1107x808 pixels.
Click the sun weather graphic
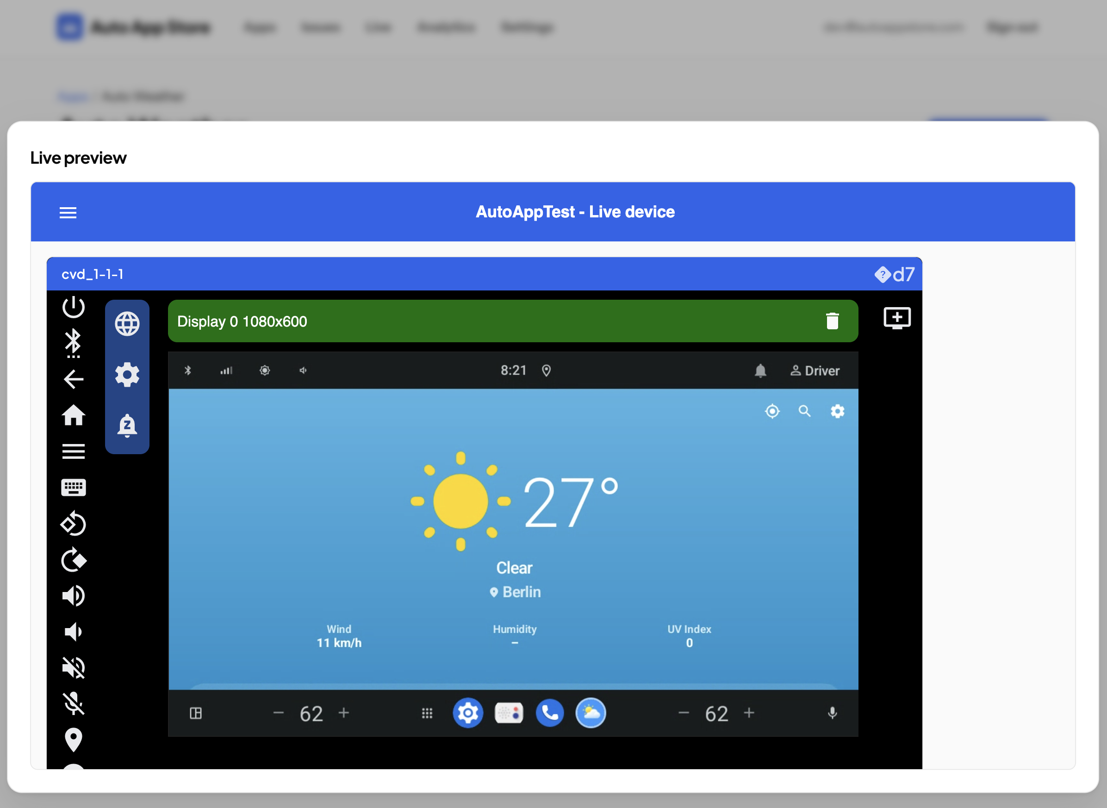(x=460, y=501)
